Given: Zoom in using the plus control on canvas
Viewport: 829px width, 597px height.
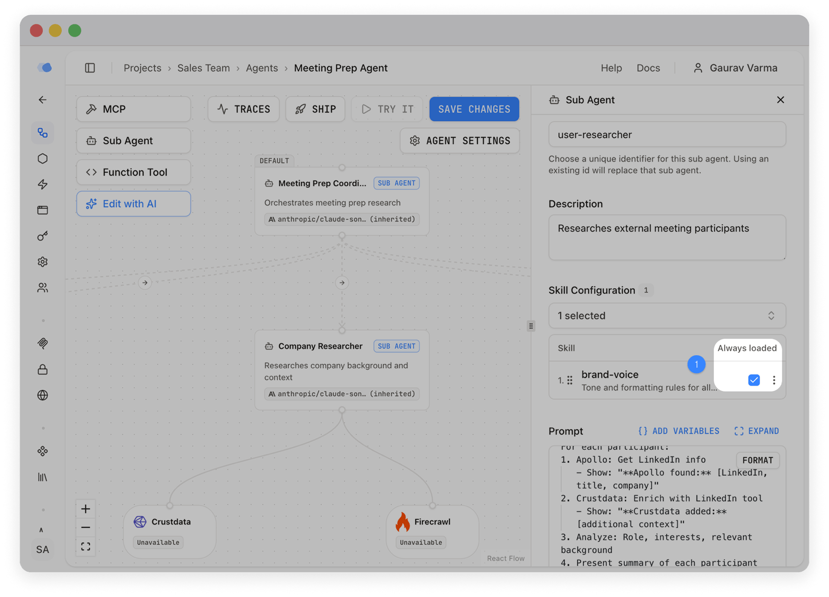Looking at the screenshot, I should [x=85, y=509].
